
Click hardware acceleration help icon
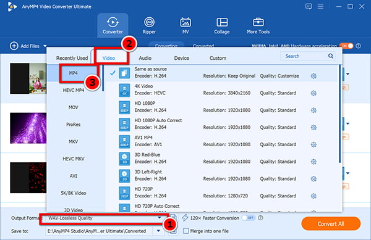pyautogui.click(x=359, y=46)
